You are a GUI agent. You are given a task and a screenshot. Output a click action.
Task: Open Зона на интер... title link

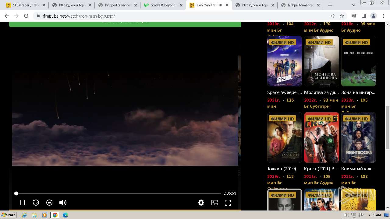359,92
